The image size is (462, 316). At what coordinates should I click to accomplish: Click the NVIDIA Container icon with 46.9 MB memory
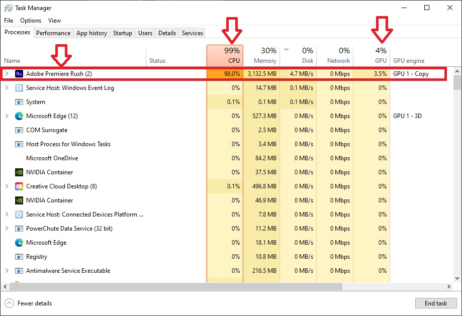click(19, 200)
